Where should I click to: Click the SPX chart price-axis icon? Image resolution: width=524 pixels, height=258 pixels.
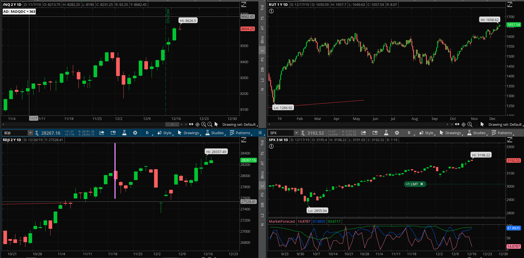(x=510, y=140)
